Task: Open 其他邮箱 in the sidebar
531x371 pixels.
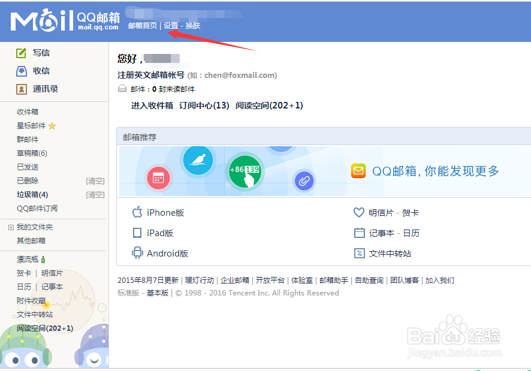Action: 31,240
